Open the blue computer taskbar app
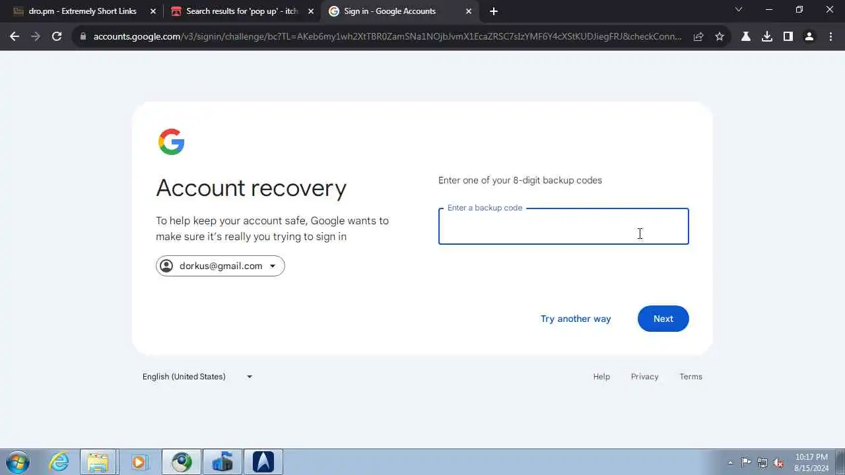 click(x=222, y=462)
